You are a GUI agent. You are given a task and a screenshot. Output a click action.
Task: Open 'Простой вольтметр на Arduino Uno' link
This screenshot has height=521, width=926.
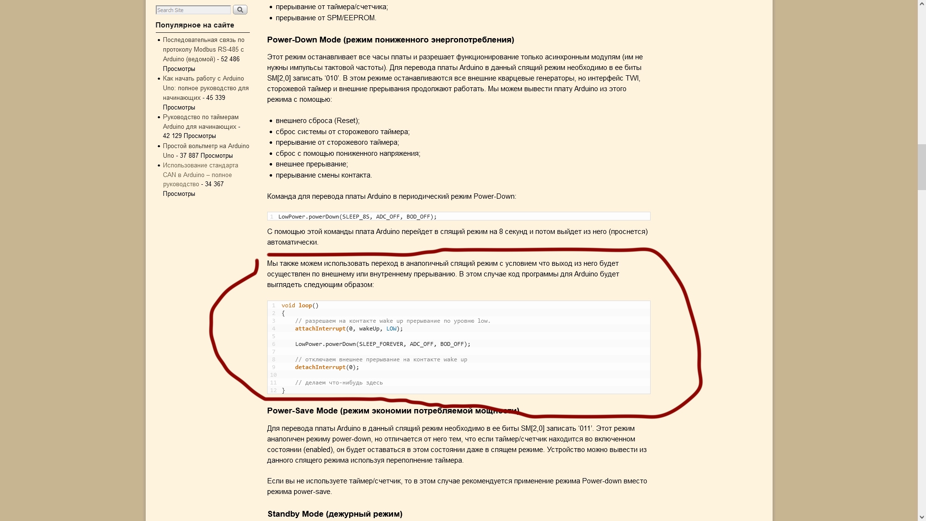click(205, 151)
